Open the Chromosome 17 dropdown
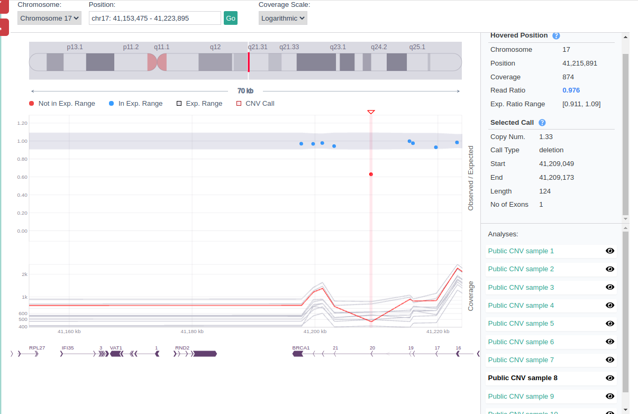 (49, 18)
